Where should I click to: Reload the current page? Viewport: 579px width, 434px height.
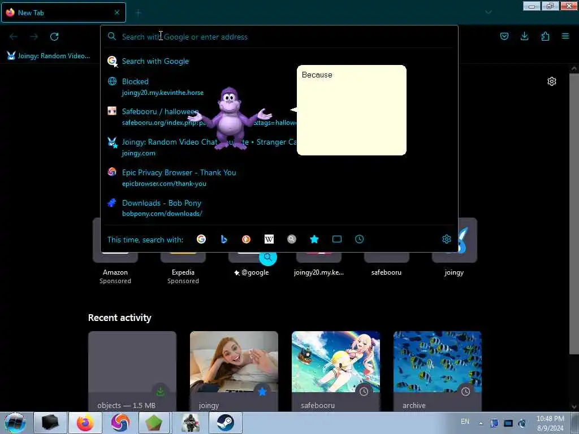click(54, 37)
